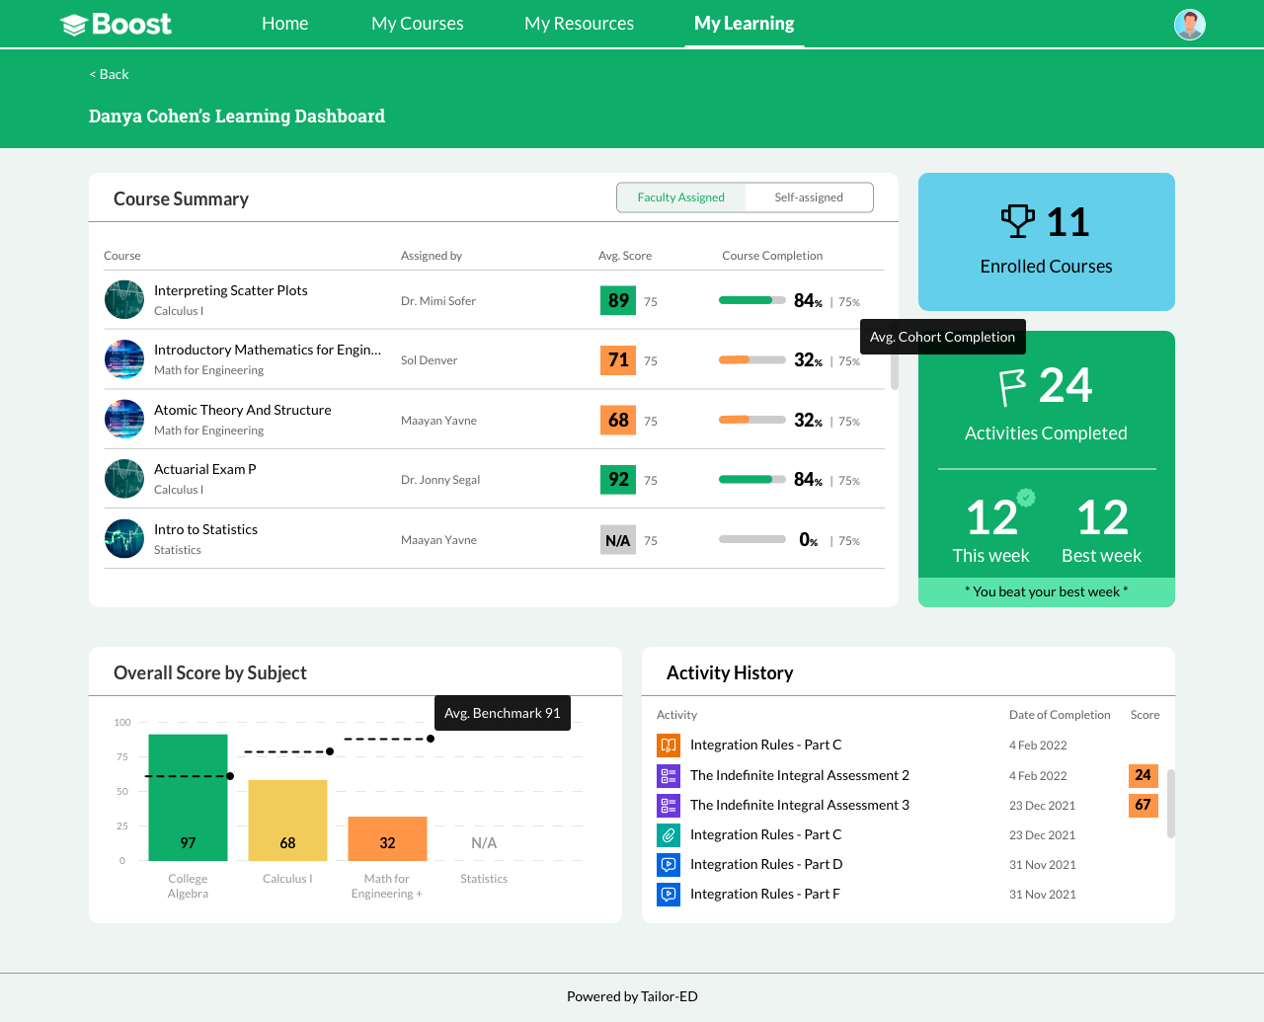Click the Boost logo icon
This screenshot has height=1022, width=1264.
click(x=74, y=25)
